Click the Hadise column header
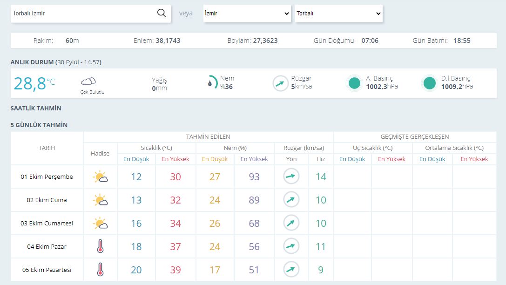The width and height of the screenshot is (506, 285). 100,154
